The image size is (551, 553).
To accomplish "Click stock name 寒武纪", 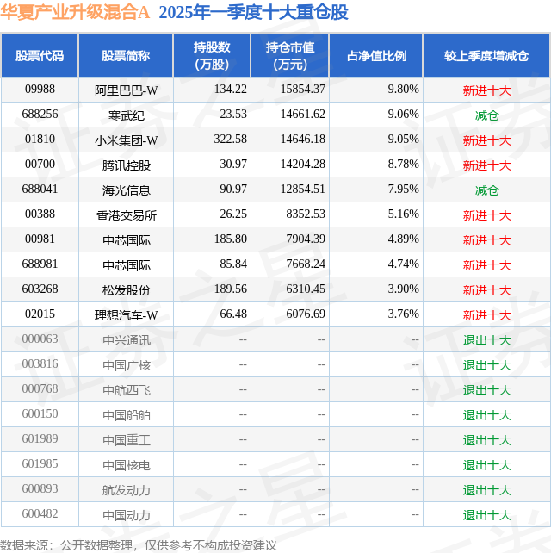I will coord(127,115).
